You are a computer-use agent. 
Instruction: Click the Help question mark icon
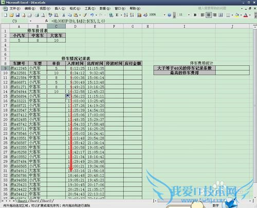point(169,15)
